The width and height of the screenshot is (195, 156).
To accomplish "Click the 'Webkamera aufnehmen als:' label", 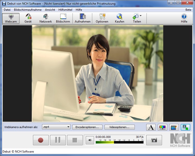I will click(x=21, y=127).
